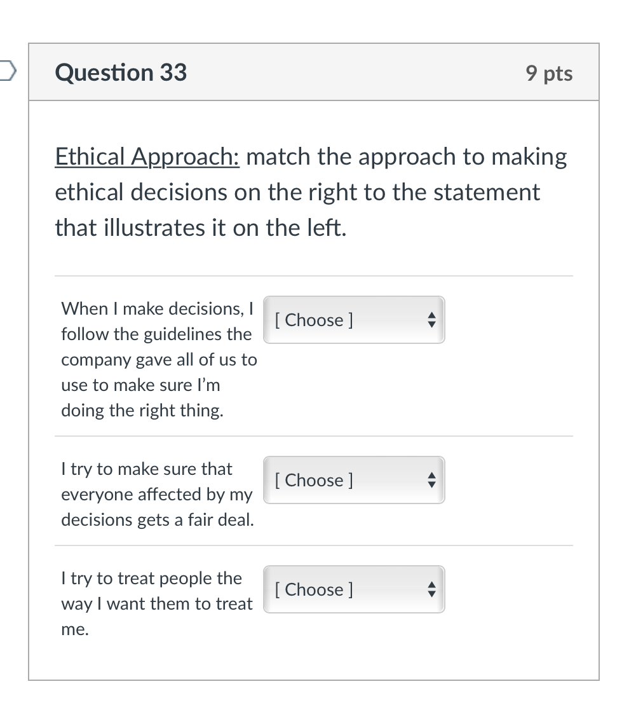Click the question card border frame
This screenshot has height=726, width=643.
pos(30,381)
